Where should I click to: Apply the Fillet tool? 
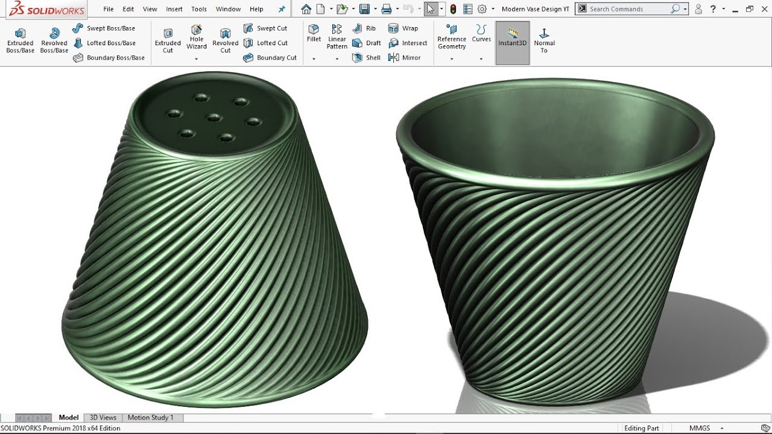point(314,34)
